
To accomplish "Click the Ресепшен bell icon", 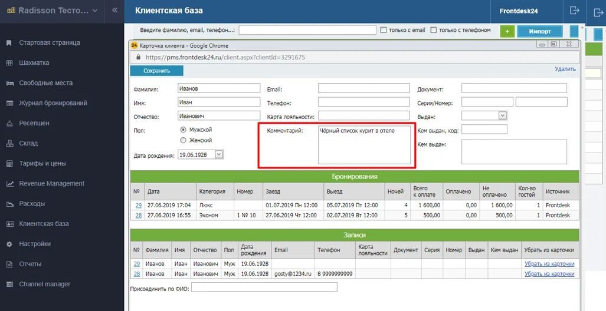I will coord(10,124).
